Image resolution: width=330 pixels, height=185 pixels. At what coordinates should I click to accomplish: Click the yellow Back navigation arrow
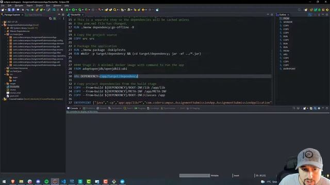coord(143,10)
